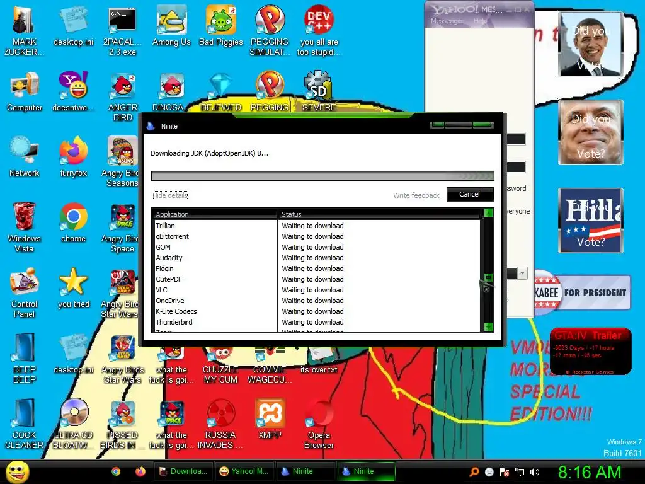Viewport: 645px width, 484px height.
Task: Select the CutePDF row
Action: (x=316, y=279)
